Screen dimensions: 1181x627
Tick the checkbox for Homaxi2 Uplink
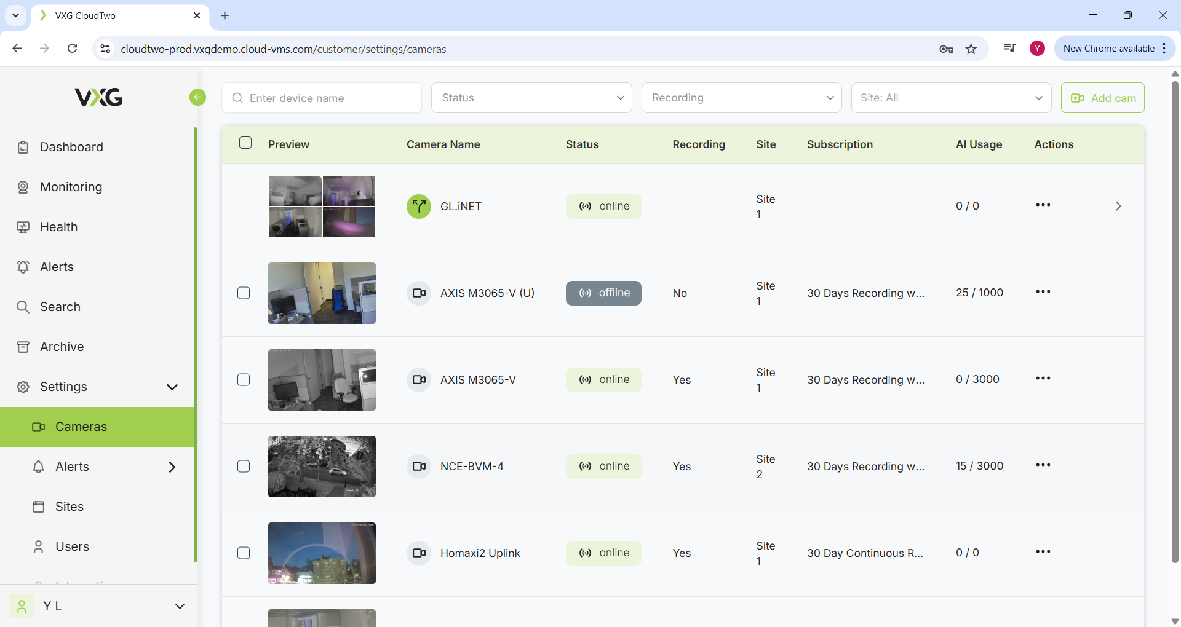pyautogui.click(x=244, y=553)
